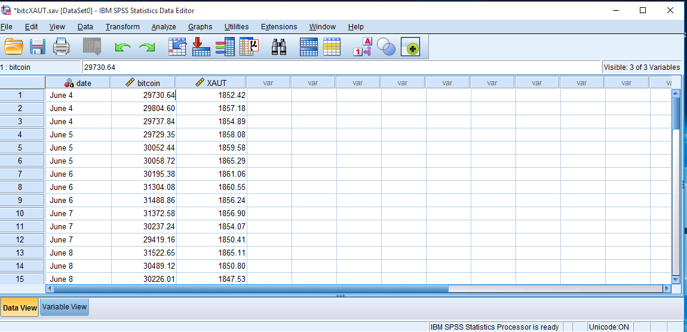Select the first empty var column header
The width and height of the screenshot is (687, 332).
click(268, 82)
